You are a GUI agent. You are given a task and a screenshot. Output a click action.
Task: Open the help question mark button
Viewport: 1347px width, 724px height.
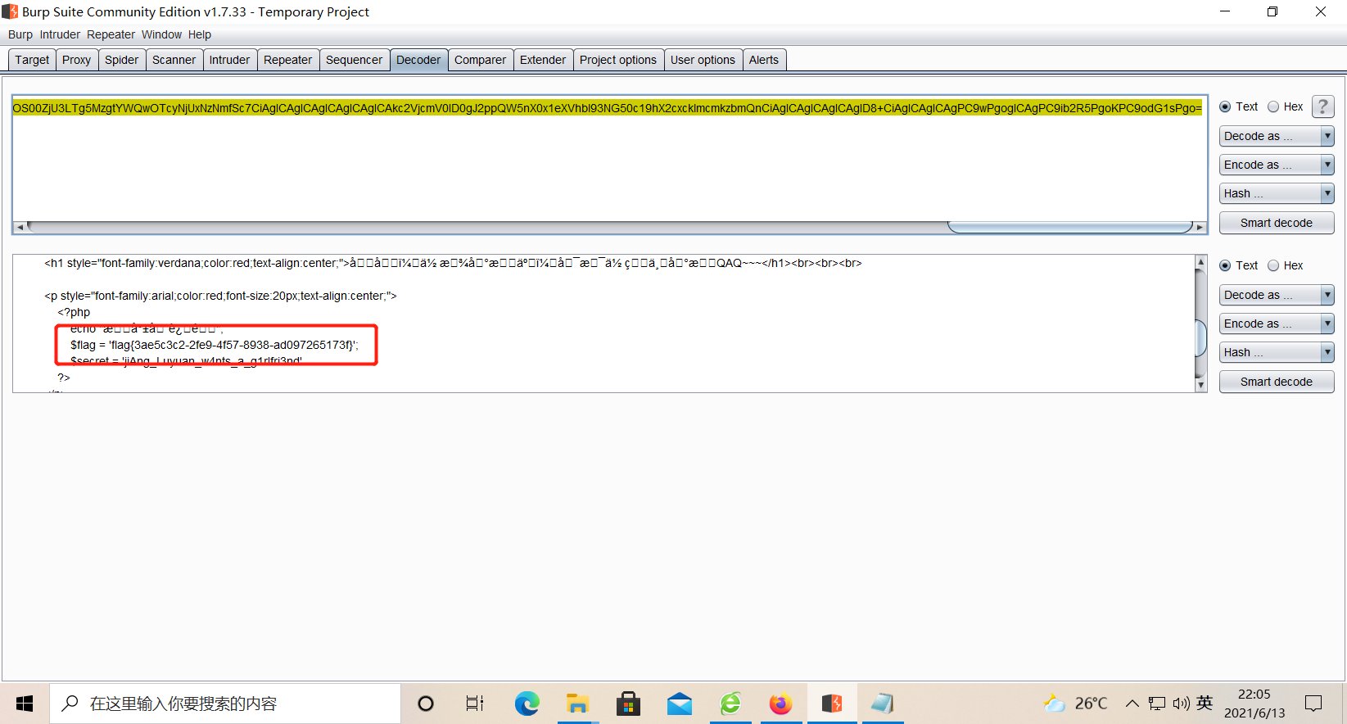(x=1322, y=106)
